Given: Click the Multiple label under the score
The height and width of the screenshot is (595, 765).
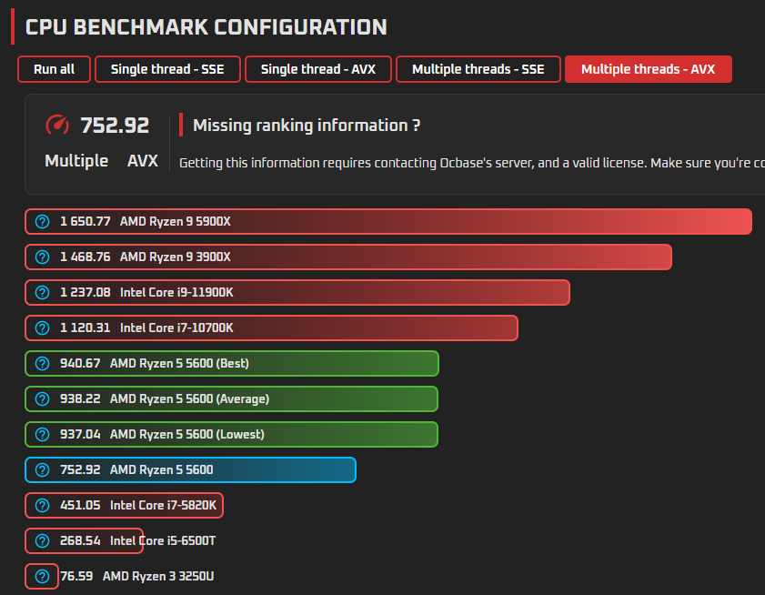Looking at the screenshot, I should click(76, 161).
